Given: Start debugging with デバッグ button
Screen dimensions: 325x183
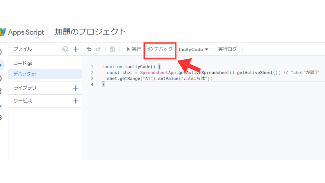Looking at the screenshot, I should (x=160, y=49).
